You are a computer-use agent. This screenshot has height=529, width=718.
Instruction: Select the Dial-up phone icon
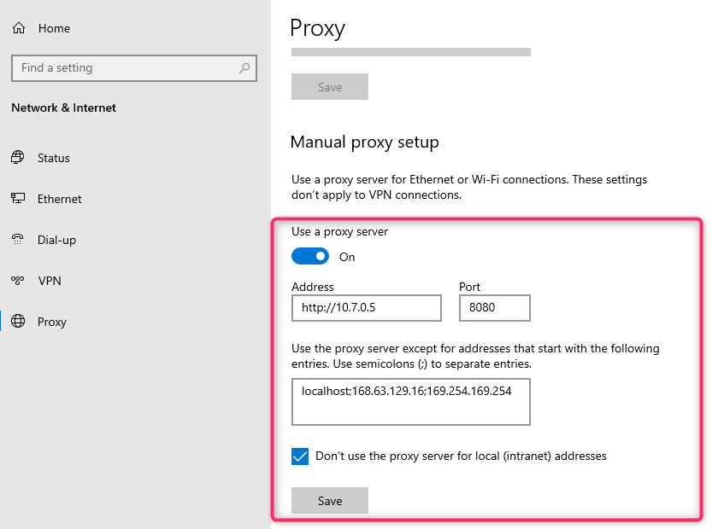pyautogui.click(x=18, y=240)
